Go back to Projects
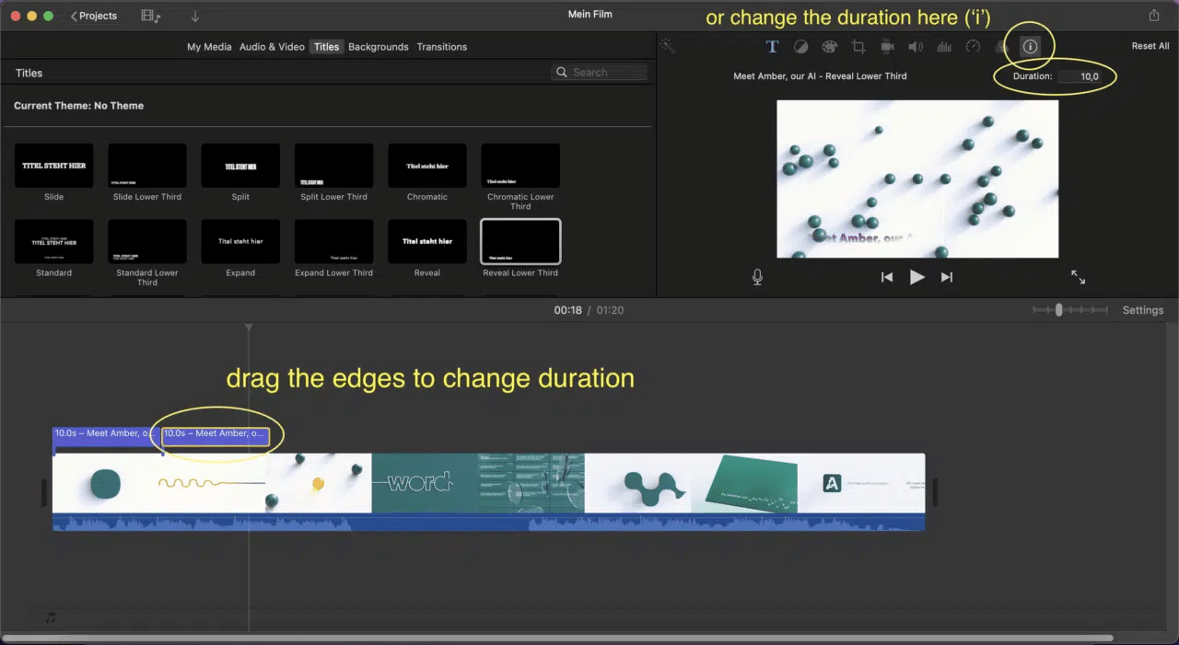 click(x=94, y=16)
